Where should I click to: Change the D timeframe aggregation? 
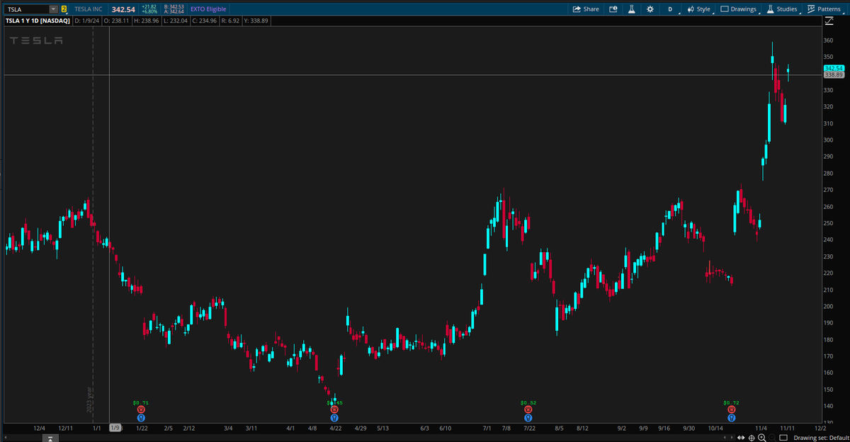[x=669, y=9]
